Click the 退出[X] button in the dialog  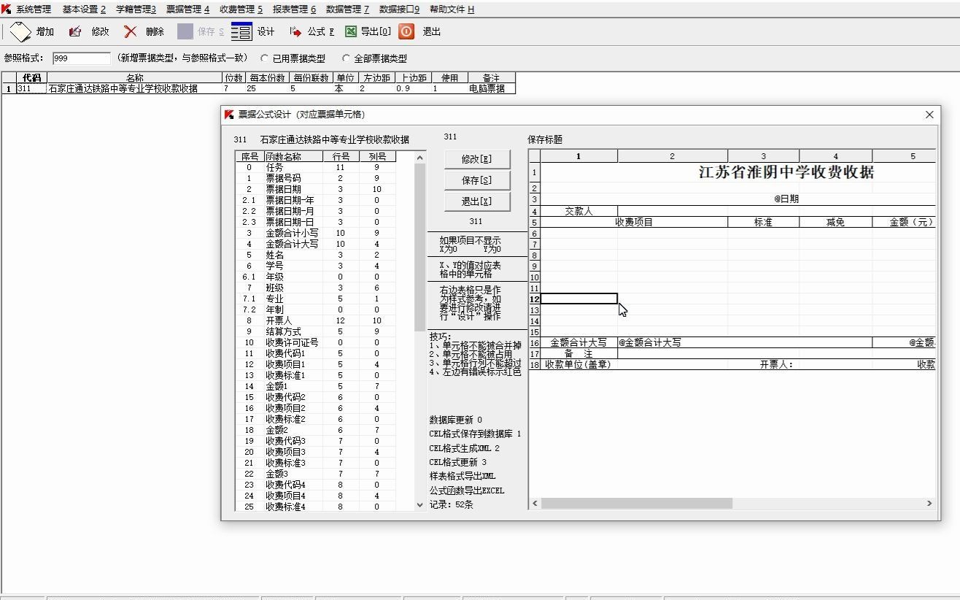tap(477, 201)
